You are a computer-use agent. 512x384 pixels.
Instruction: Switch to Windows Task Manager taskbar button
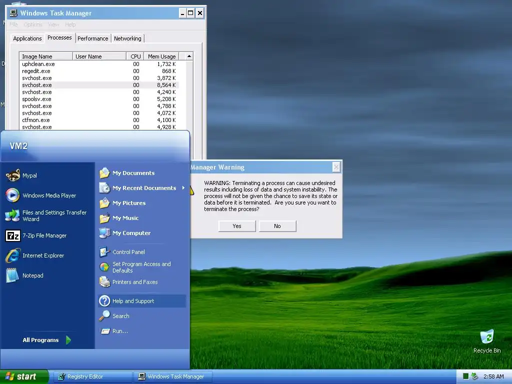click(172, 376)
